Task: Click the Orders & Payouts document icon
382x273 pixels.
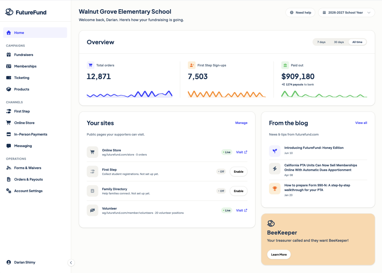Action: (9, 179)
